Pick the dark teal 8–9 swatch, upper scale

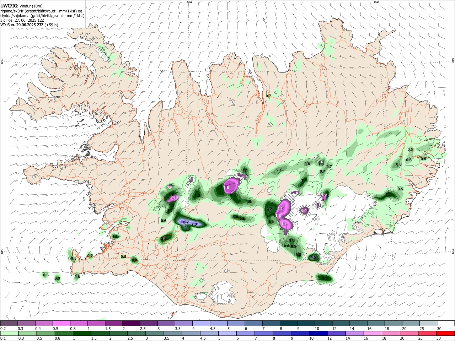pyautogui.click(x=289, y=324)
